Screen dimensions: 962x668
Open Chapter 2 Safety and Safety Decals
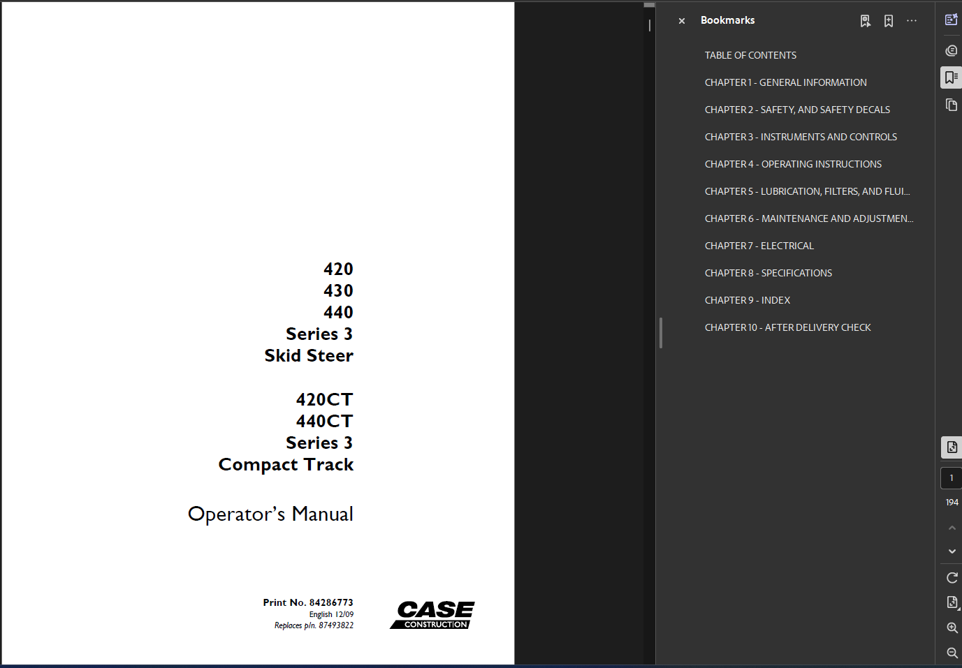click(797, 110)
